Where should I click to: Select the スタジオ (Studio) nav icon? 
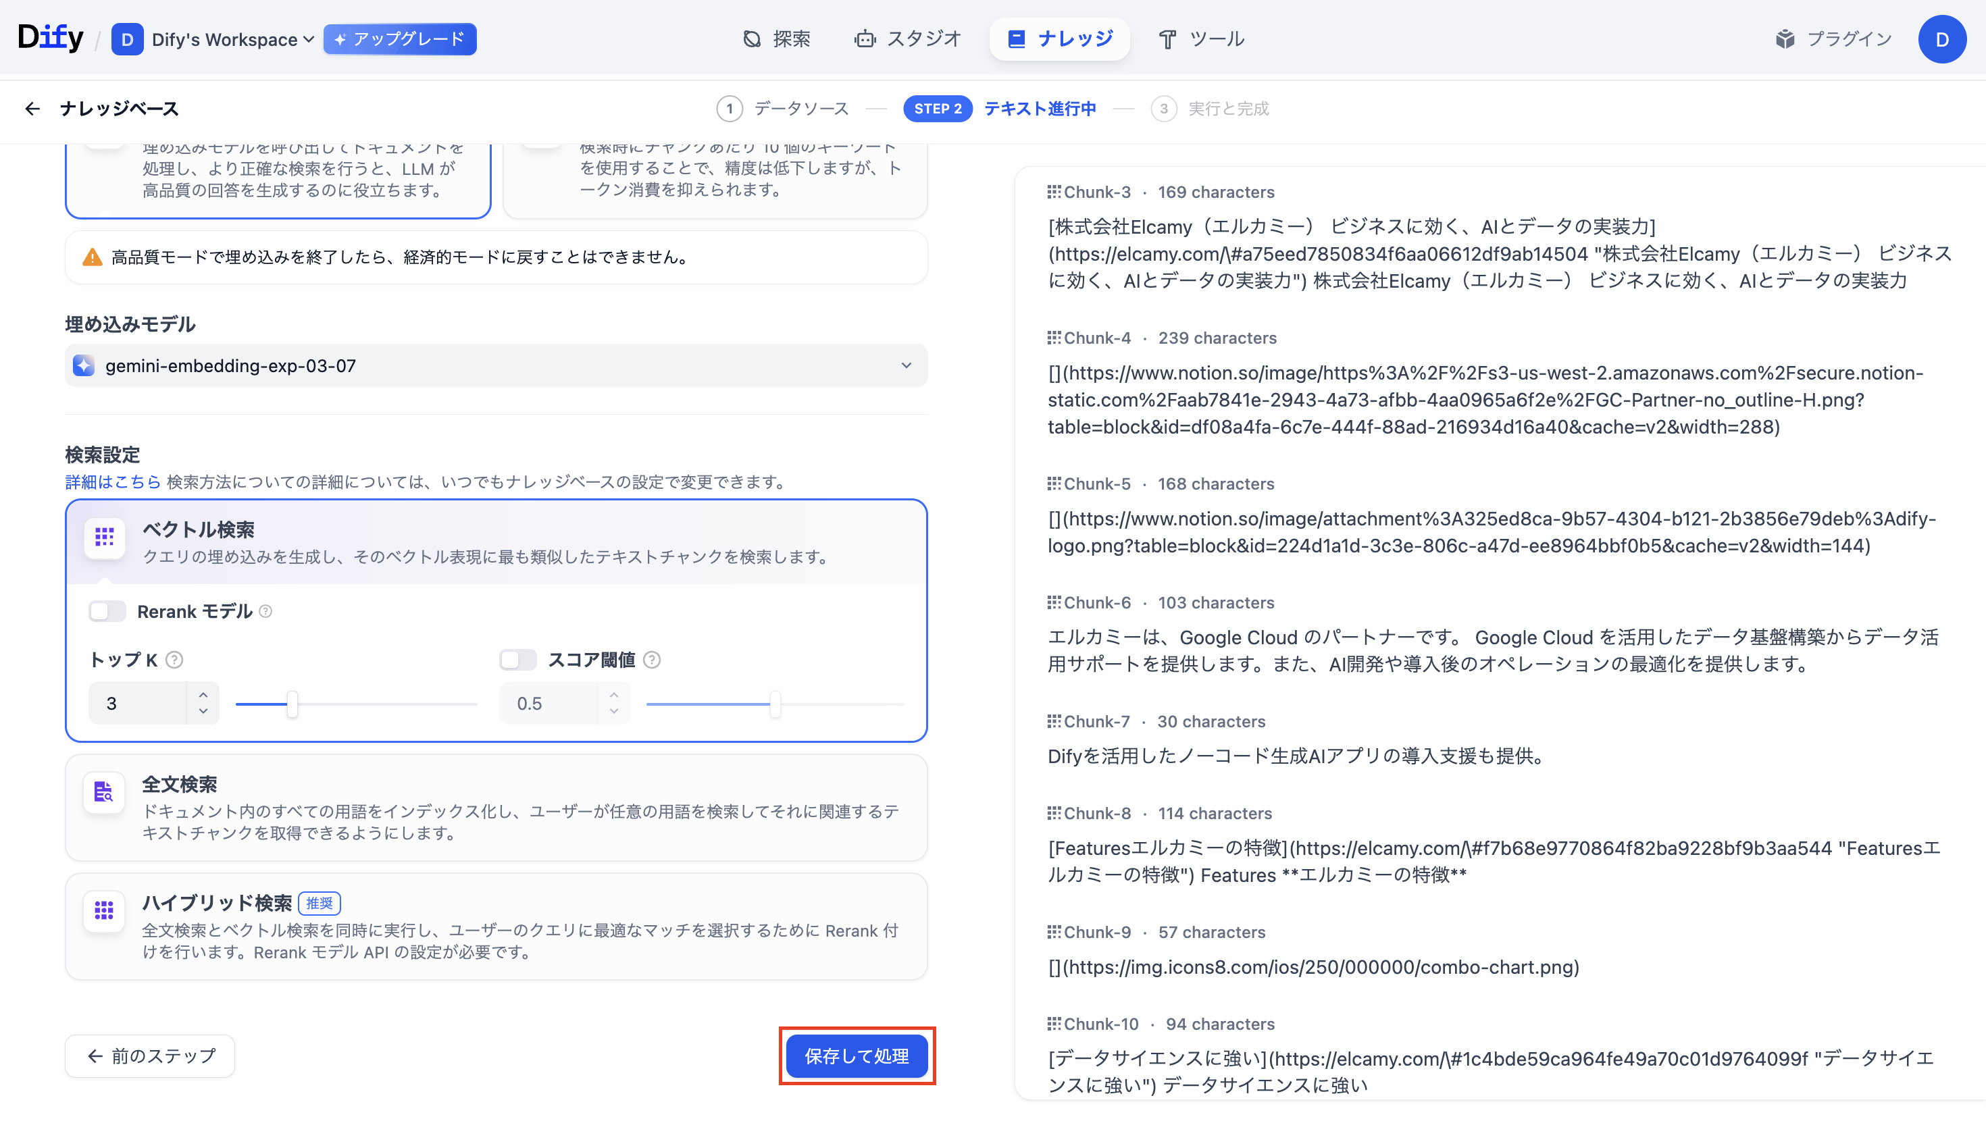(x=865, y=38)
